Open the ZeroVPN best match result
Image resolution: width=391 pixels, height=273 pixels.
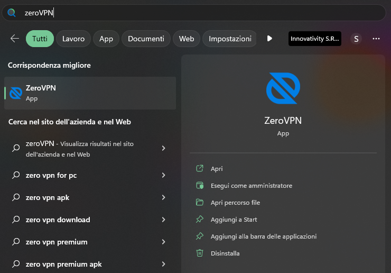(x=90, y=93)
